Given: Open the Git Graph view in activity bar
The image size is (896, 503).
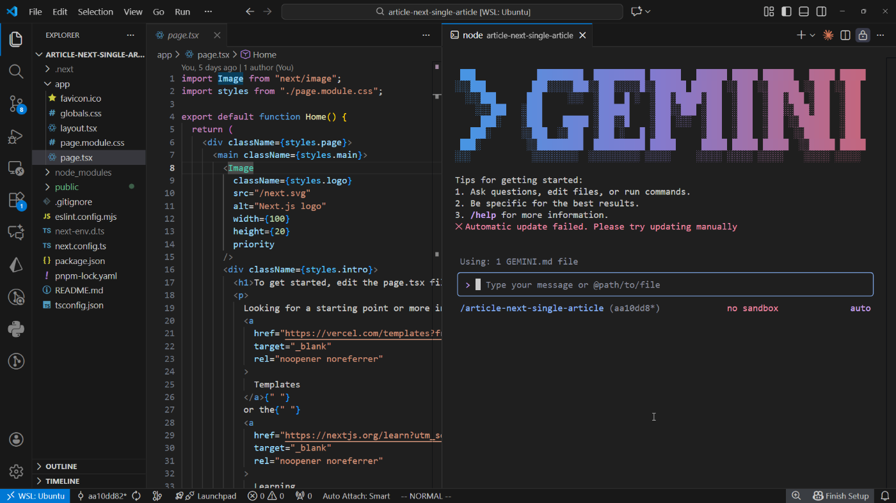Looking at the screenshot, I should pos(16,361).
